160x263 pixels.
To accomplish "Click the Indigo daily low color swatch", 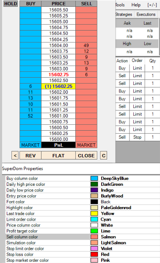I will 94,190.
